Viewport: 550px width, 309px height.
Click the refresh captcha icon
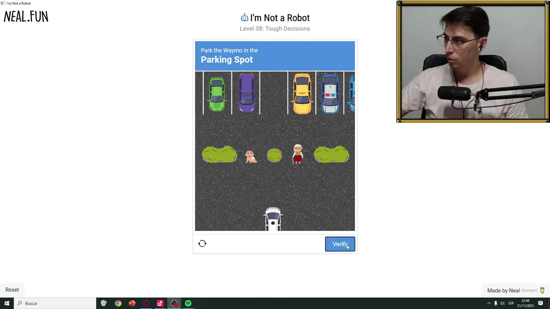pyautogui.click(x=202, y=243)
